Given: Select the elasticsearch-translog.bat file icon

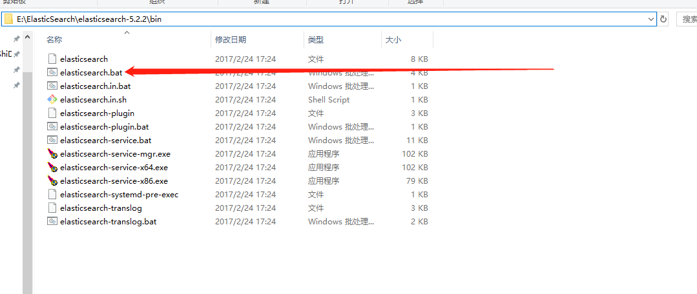Looking at the screenshot, I should [x=52, y=221].
